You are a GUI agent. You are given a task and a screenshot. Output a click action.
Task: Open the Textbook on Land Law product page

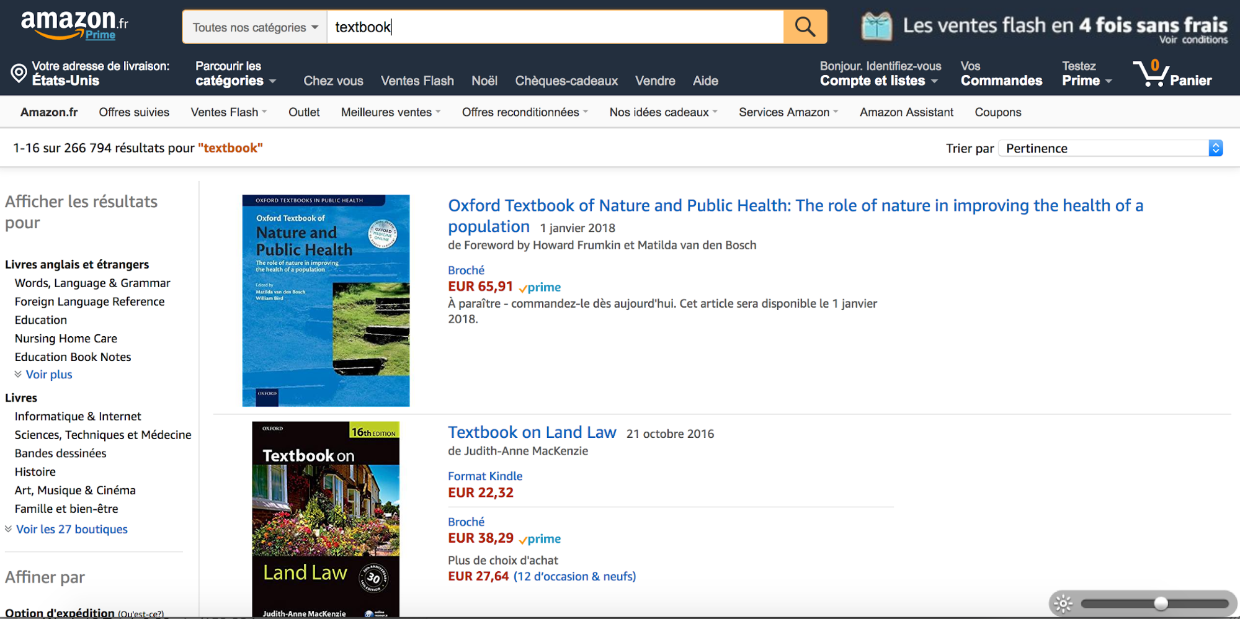coord(532,432)
